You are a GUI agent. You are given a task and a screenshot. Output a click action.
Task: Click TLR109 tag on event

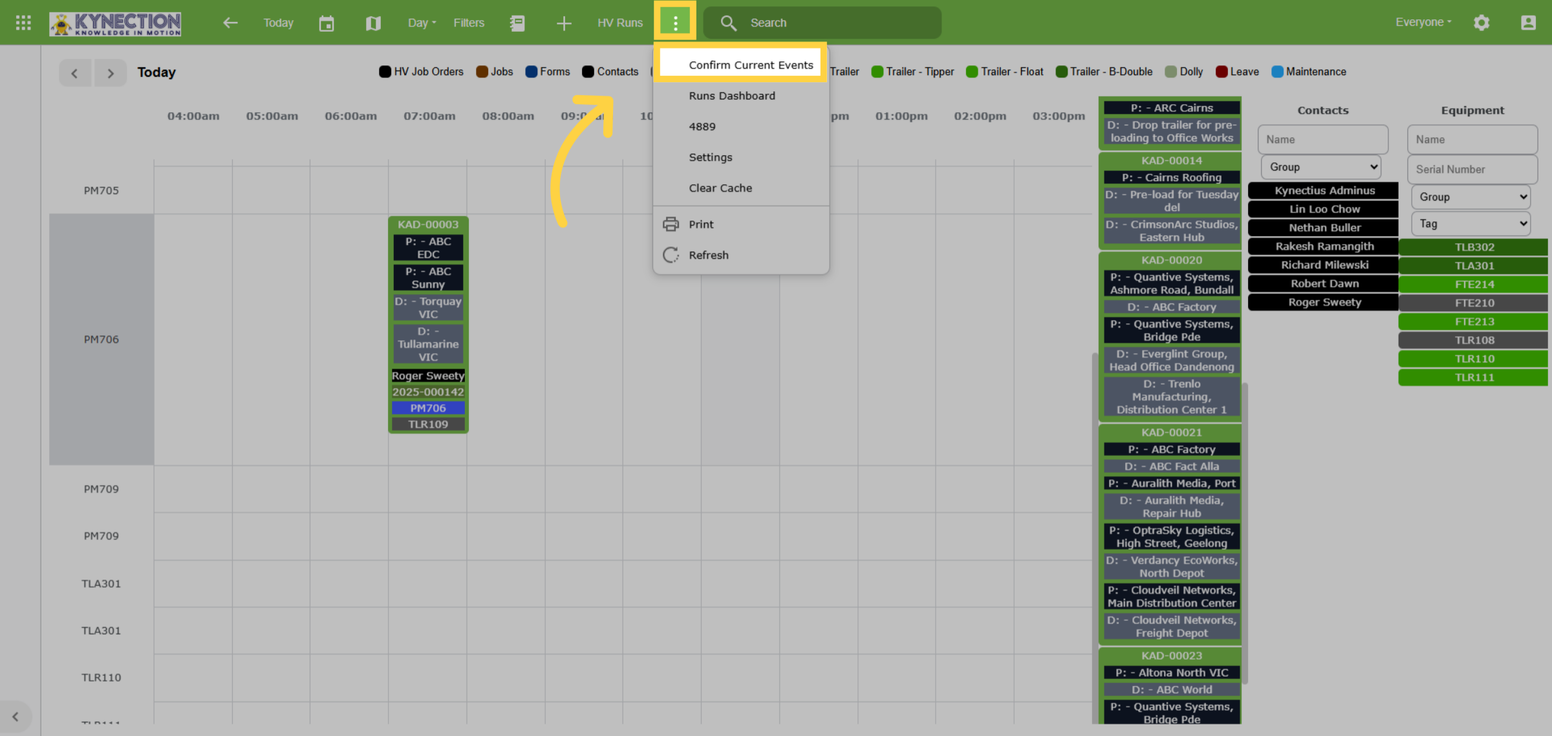[428, 424]
